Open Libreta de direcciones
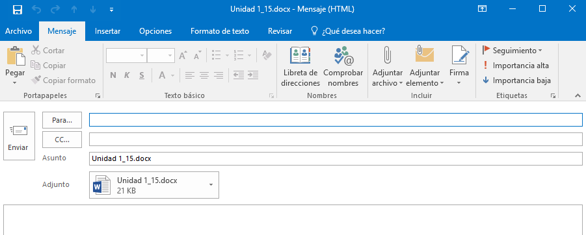586x235 pixels. coord(300,67)
